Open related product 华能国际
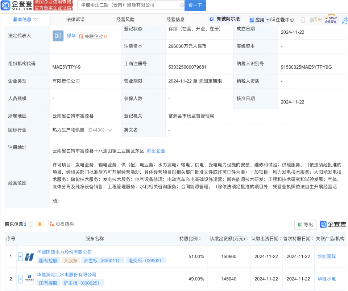The height and width of the screenshot is (291, 348). click(x=327, y=256)
